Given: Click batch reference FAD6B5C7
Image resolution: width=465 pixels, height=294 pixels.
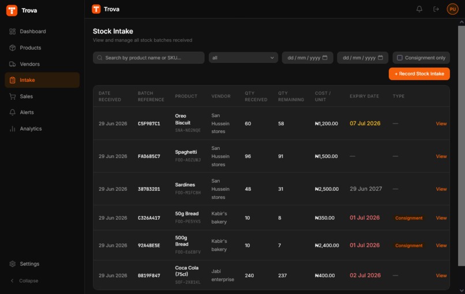Looking at the screenshot, I should coord(149,156).
